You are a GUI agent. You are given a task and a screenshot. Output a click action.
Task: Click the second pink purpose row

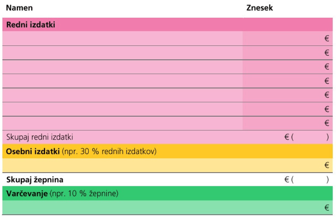click(x=123, y=53)
